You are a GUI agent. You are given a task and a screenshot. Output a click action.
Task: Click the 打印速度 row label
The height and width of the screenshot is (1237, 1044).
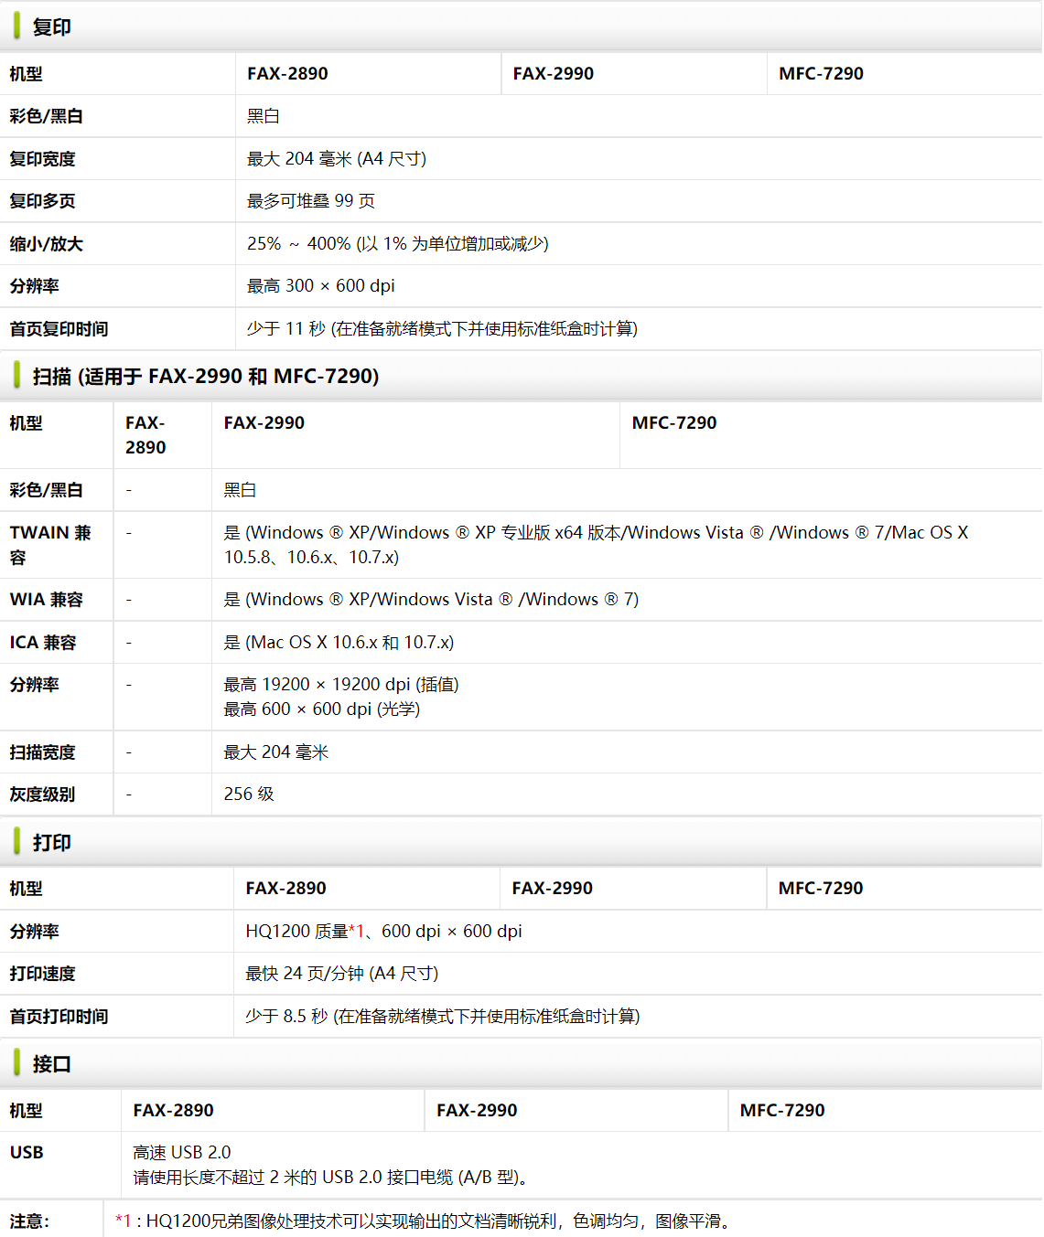43,974
